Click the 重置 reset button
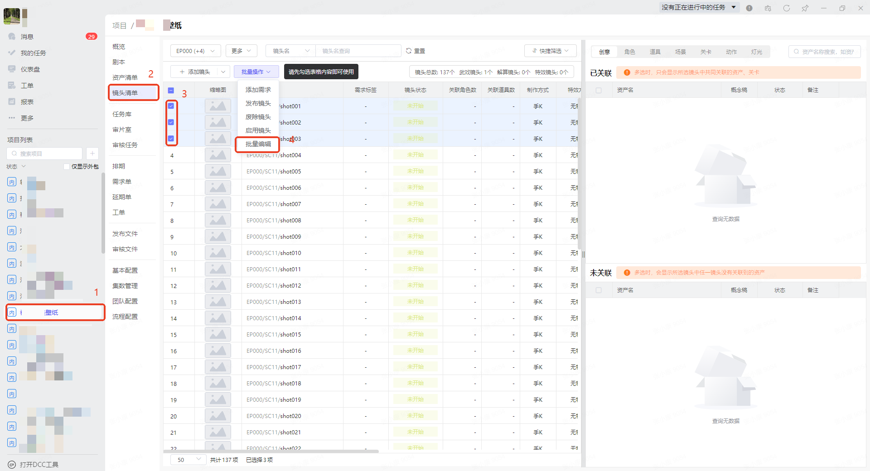The image size is (870, 471). point(416,51)
